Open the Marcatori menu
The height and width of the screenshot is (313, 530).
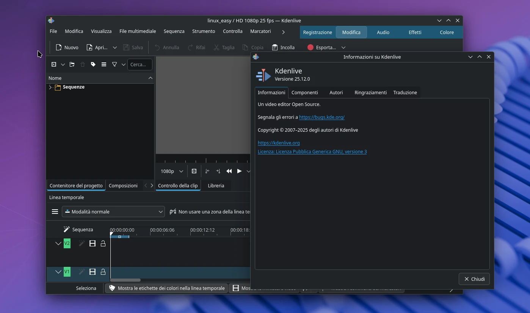coord(260,31)
